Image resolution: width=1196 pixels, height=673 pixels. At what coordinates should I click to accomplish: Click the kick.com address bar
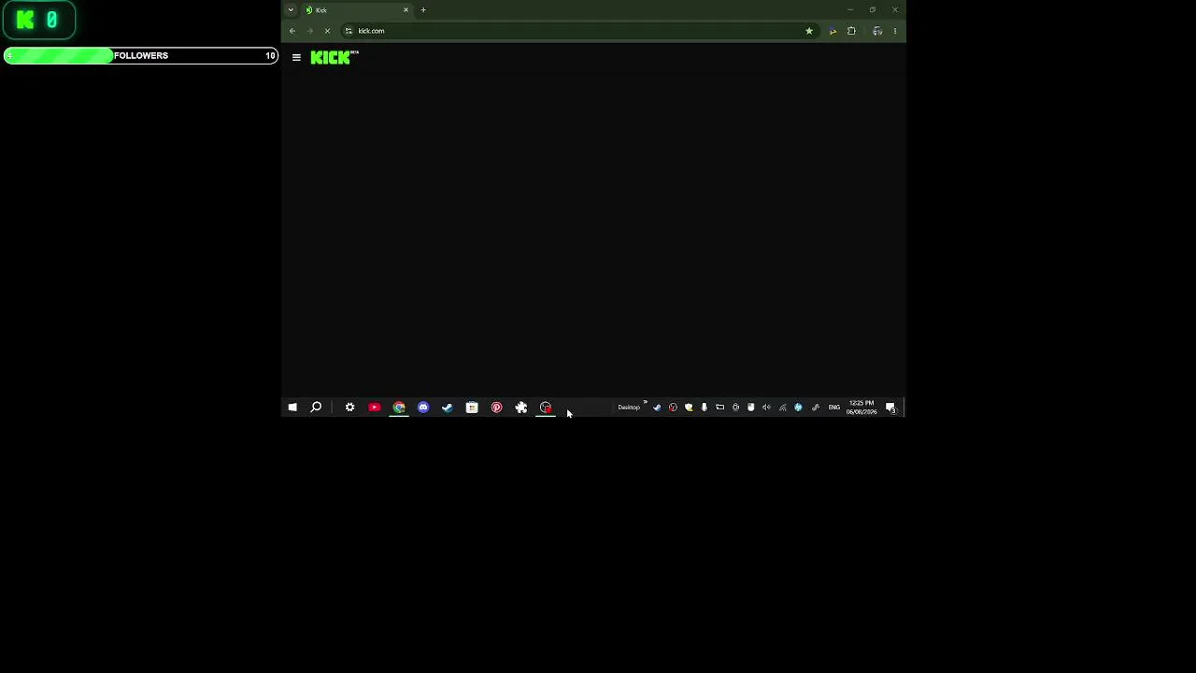click(x=579, y=31)
